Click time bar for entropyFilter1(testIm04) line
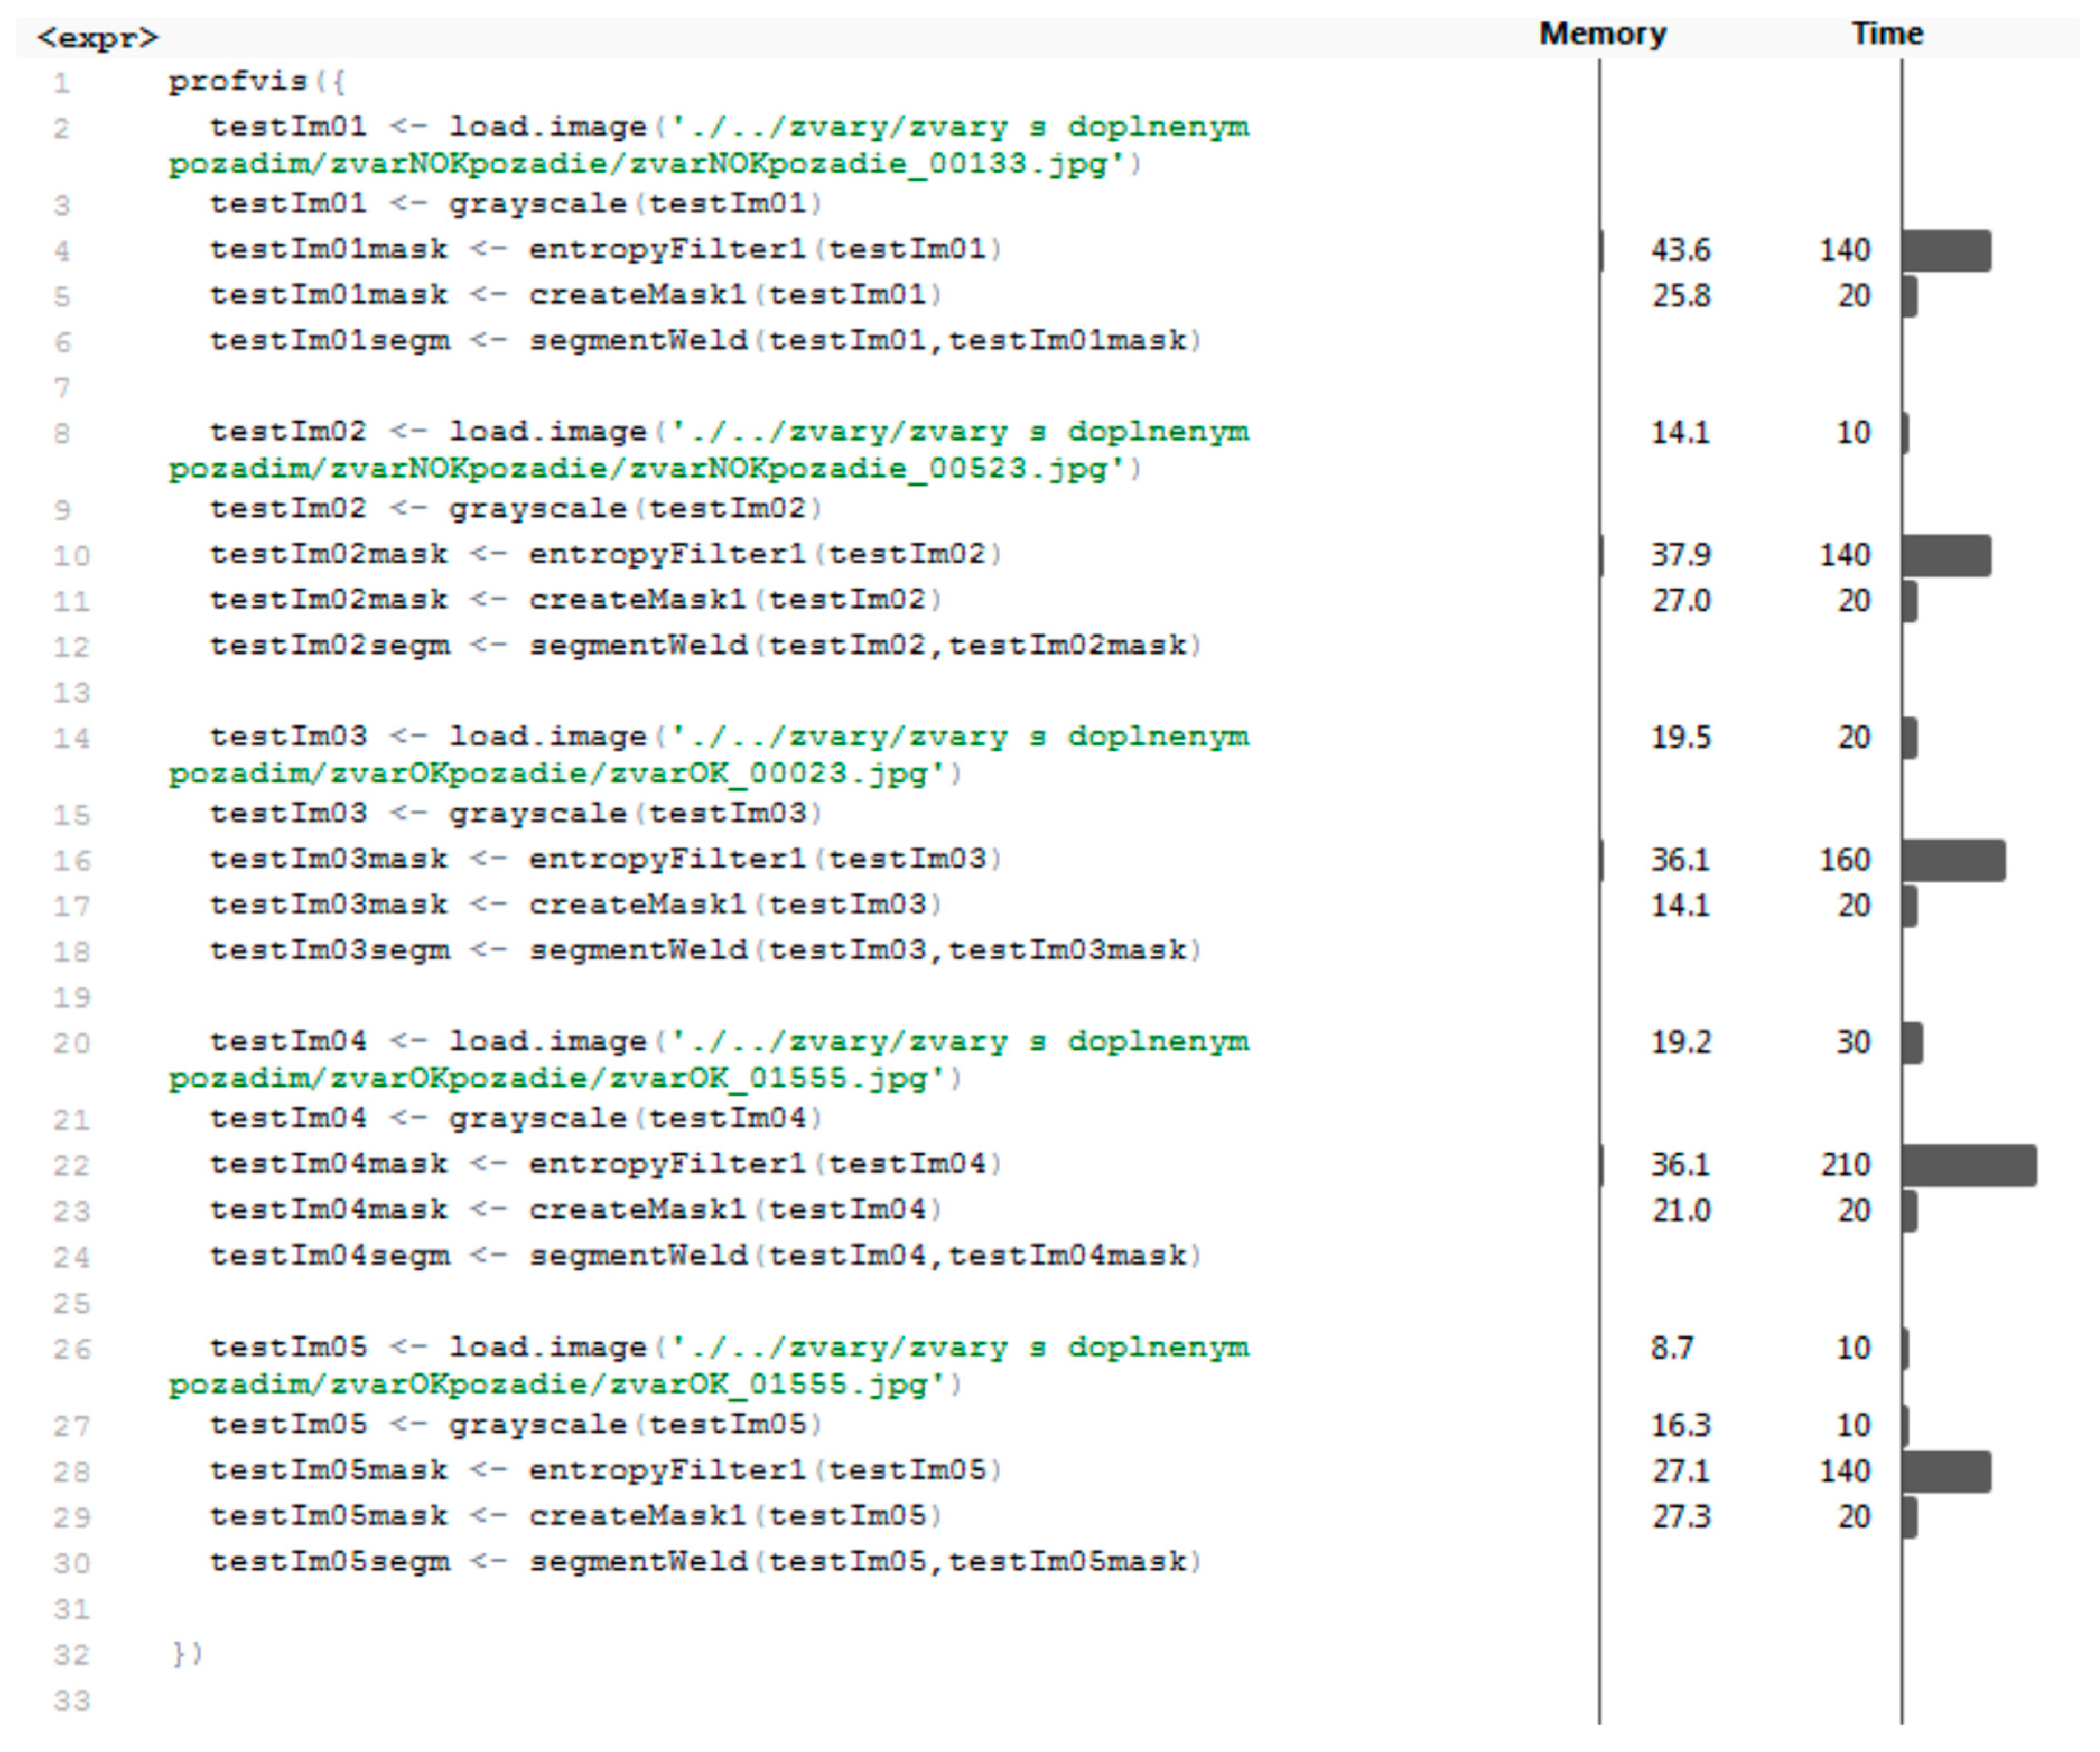The height and width of the screenshot is (1752, 2100). coord(1969,1166)
